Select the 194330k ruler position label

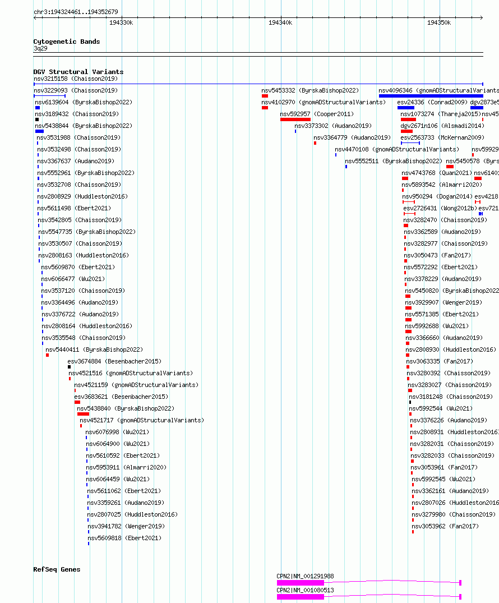tap(121, 22)
